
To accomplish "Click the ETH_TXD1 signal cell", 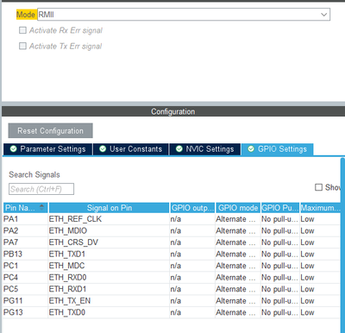I will coord(109,254).
